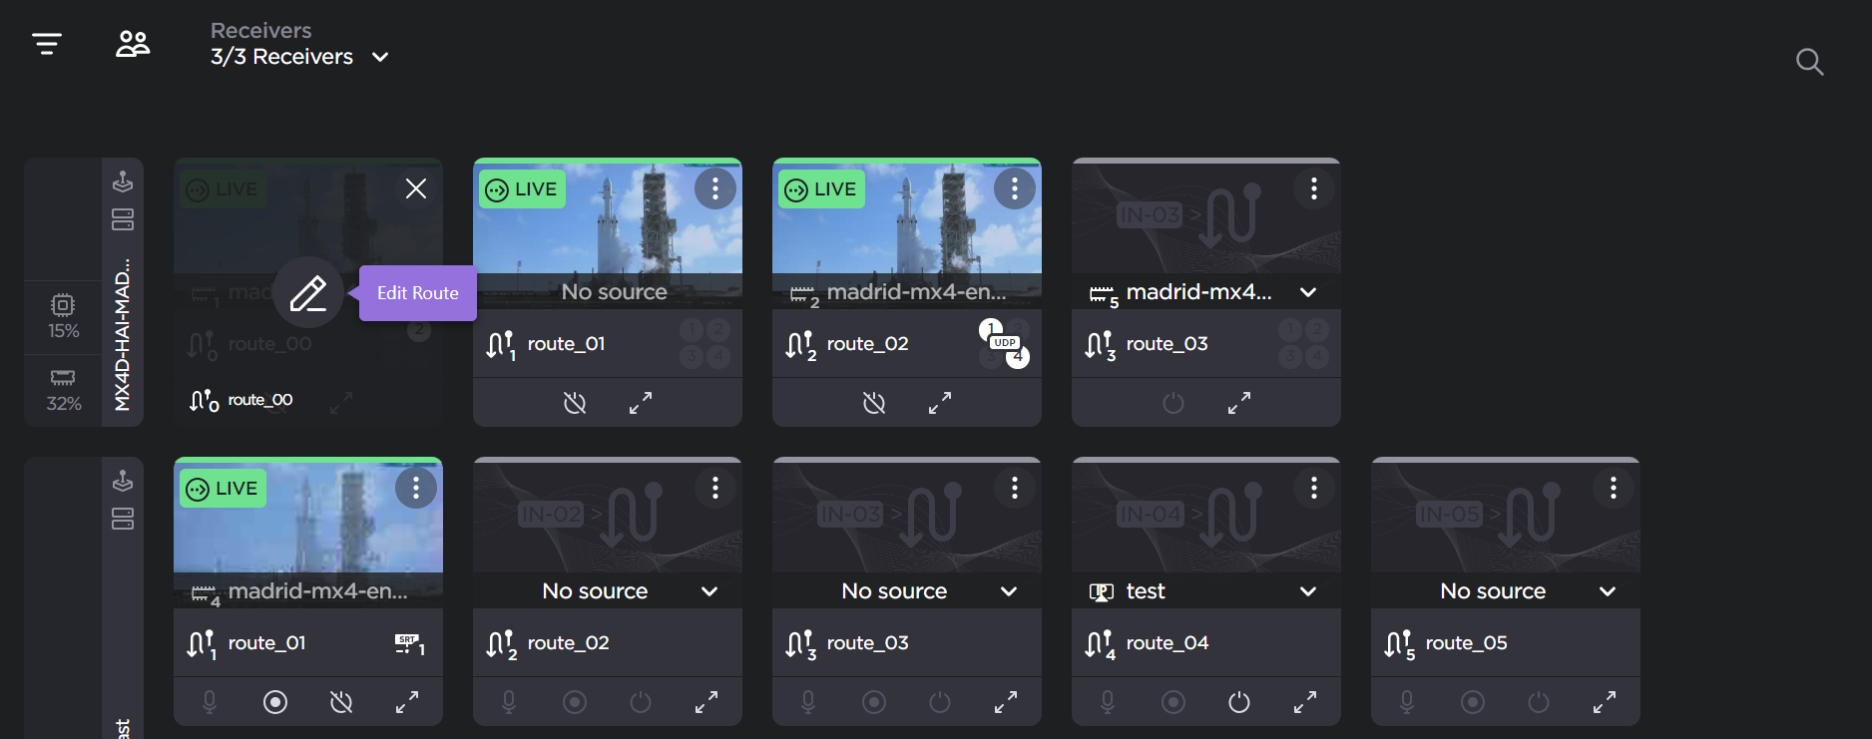Open three-dot menu on top route_01 tile
The image size is (1872, 739).
(x=714, y=188)
